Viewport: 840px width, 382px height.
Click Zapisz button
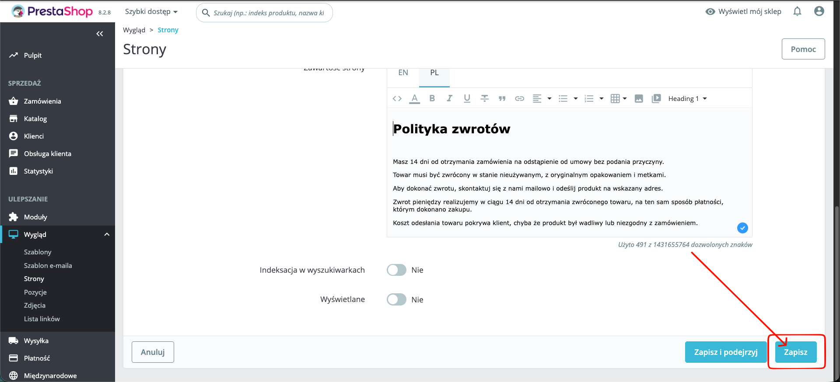tap(795, 352)
